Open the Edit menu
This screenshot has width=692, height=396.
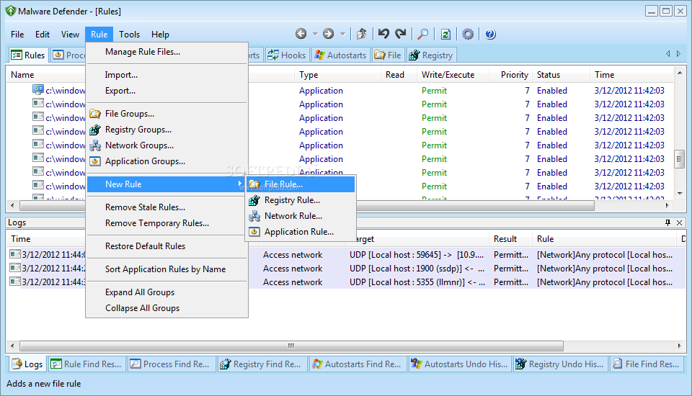point(43,35)
